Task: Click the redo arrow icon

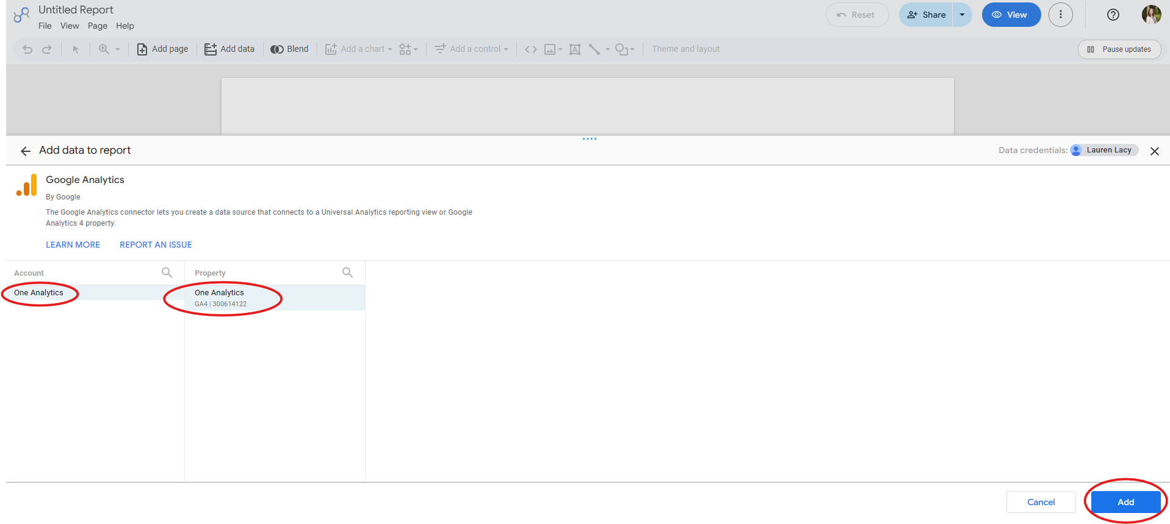Action: coord(47,49)
